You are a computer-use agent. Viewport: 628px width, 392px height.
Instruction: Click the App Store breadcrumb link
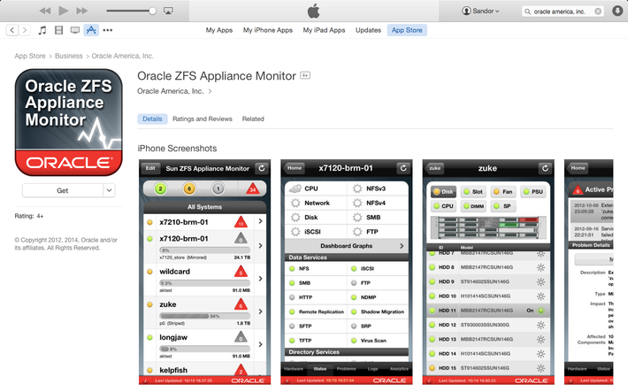coord(30,56)
